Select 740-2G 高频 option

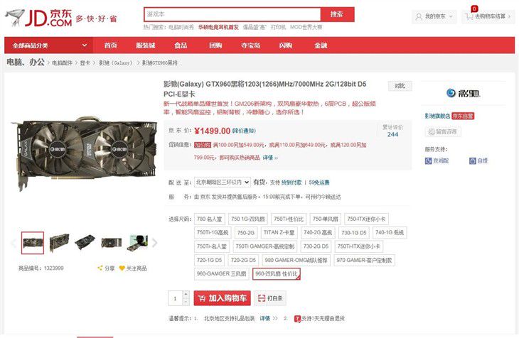coord(318,232)
